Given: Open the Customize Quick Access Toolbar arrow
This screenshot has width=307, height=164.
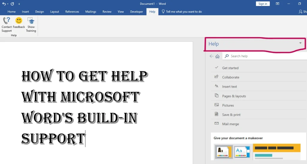Looking at the screenshot, I should (19, 4).
